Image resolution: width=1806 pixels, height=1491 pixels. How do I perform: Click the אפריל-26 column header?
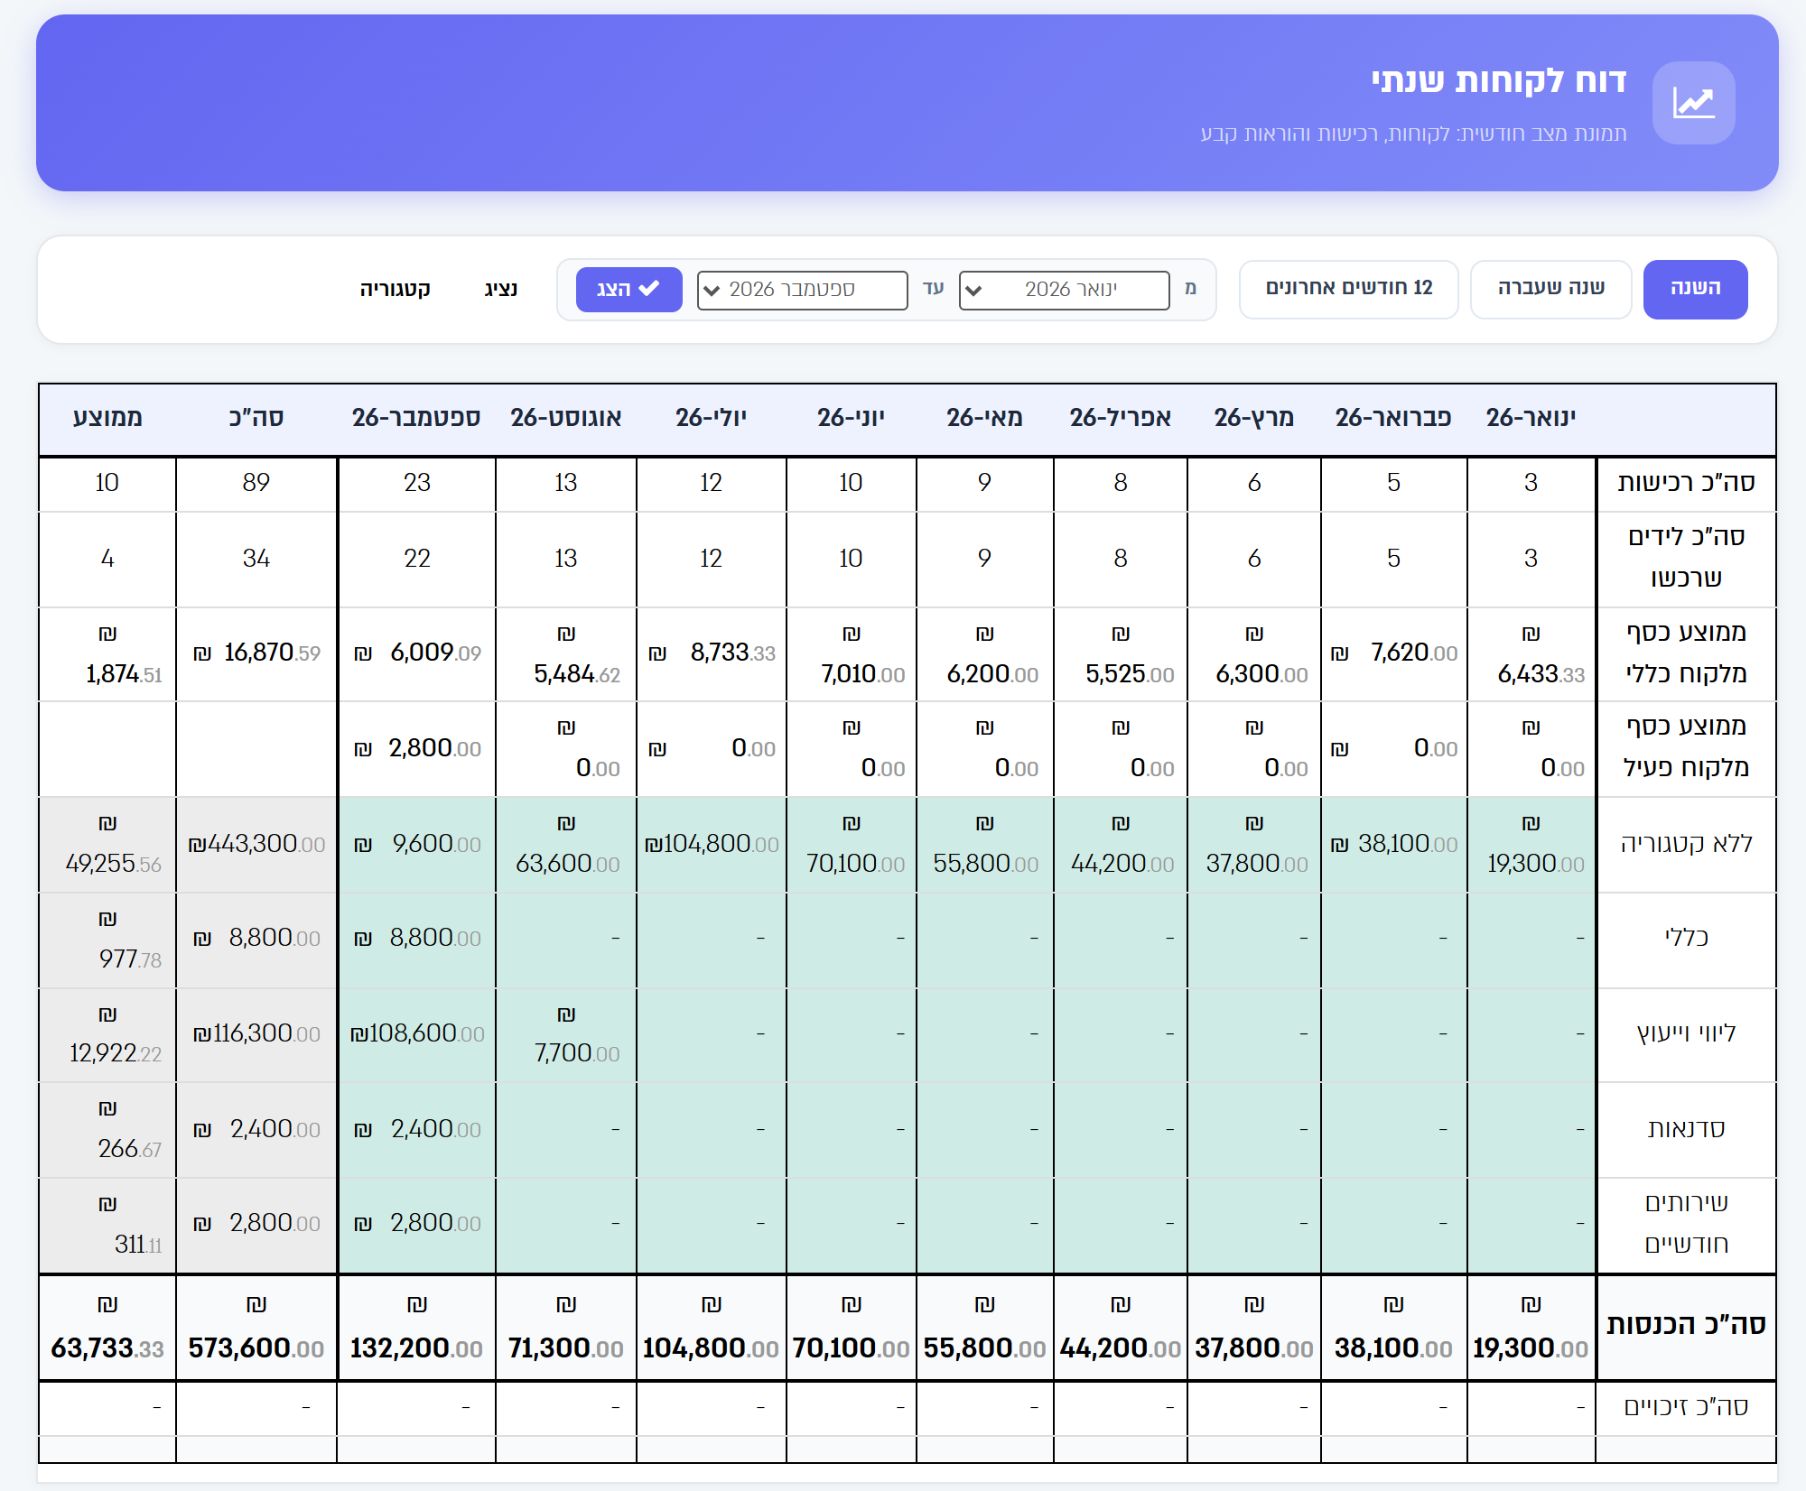(1120, 418)
